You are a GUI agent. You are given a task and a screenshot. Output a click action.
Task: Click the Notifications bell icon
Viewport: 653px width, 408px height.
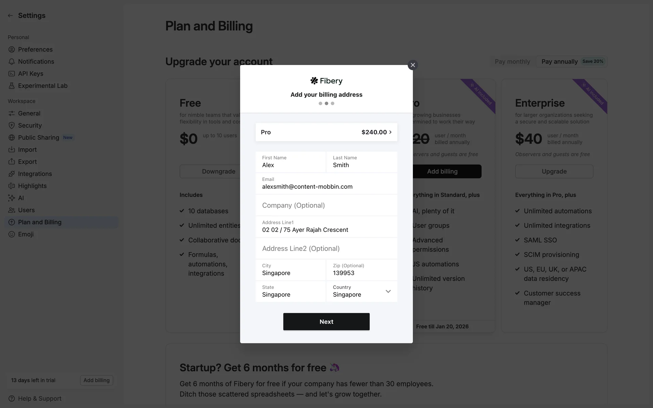(x=12, y=62)
